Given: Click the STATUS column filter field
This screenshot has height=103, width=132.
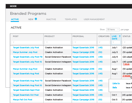Looking at the screenshot, I should coord(127,42).
